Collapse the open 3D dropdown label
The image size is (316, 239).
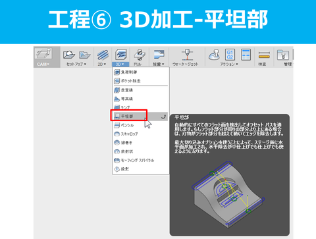pos(120,64)
